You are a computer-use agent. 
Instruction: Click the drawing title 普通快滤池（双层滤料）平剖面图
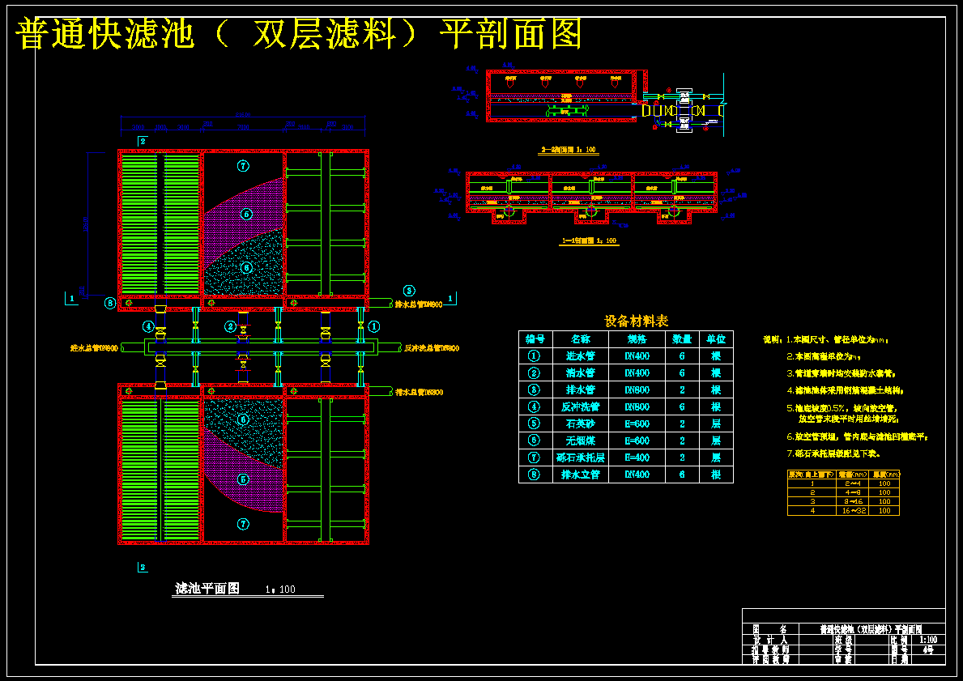298,34
